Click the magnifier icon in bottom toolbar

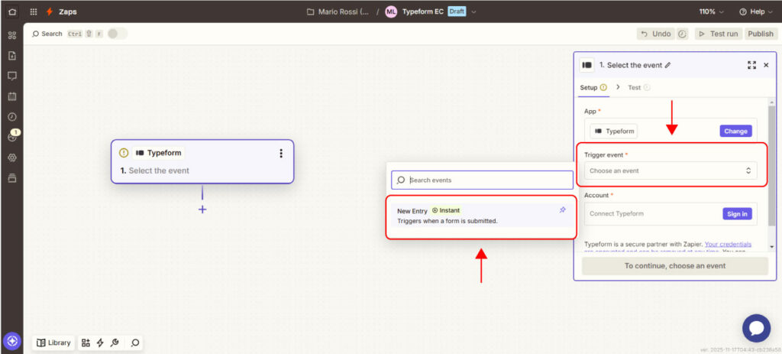click(134, 343)
